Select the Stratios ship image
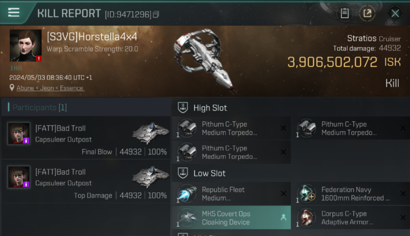This screenshot has height=236, width=410. click(204, 60)
